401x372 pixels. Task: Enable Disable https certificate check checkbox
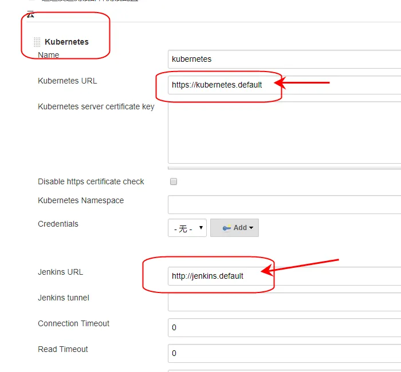174,181
